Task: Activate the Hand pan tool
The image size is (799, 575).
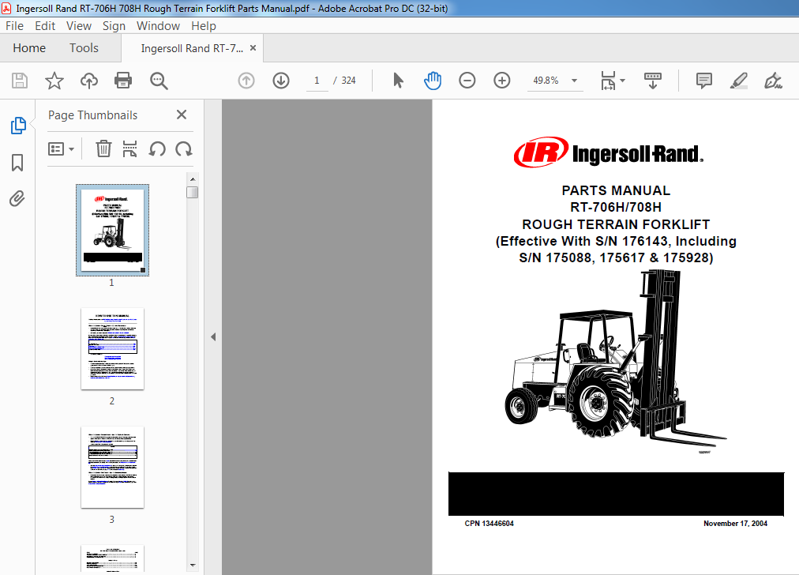Action: (432, 81)
